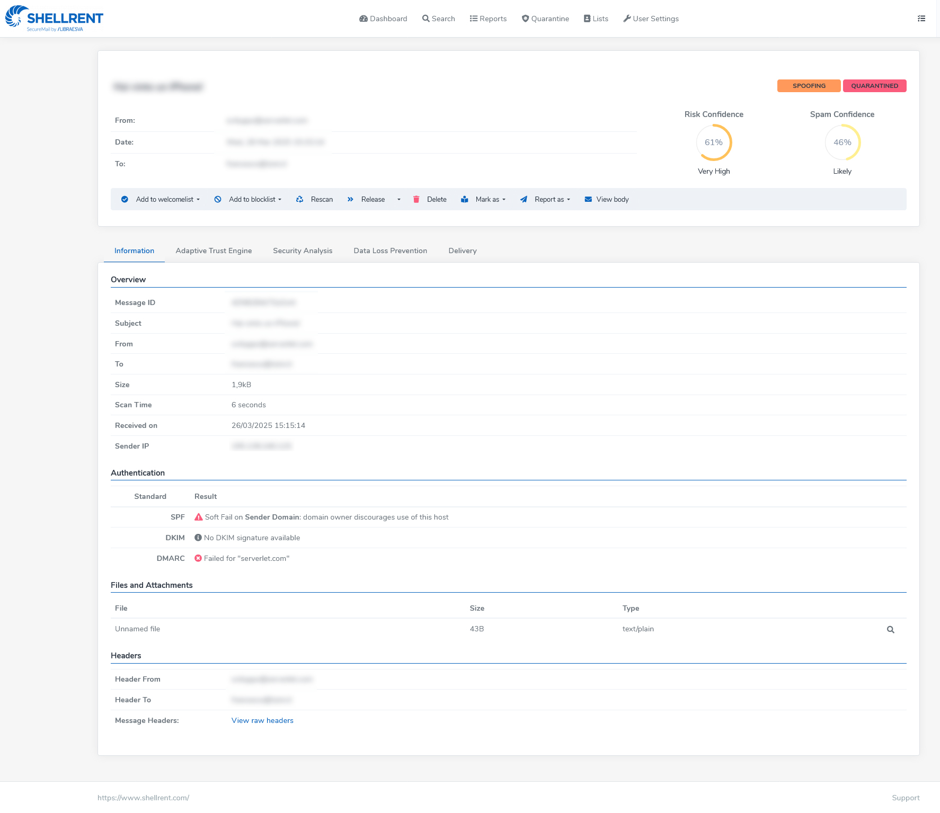Image resolution: width=940 pixels, height=813 pixels.
Task: Open the Quarantine section
Action: [545, 19]
